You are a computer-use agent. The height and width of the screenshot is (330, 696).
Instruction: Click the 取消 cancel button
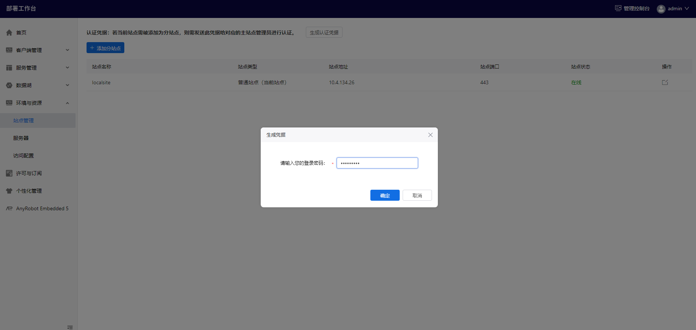pos(417,195)
